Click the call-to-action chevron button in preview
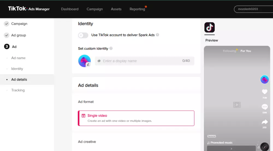 point(231,149)
